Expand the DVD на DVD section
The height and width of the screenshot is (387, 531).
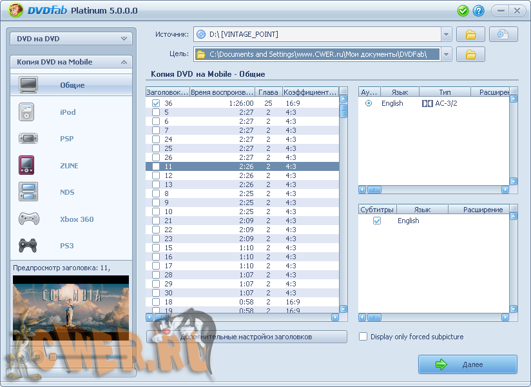tap(71, 39)
